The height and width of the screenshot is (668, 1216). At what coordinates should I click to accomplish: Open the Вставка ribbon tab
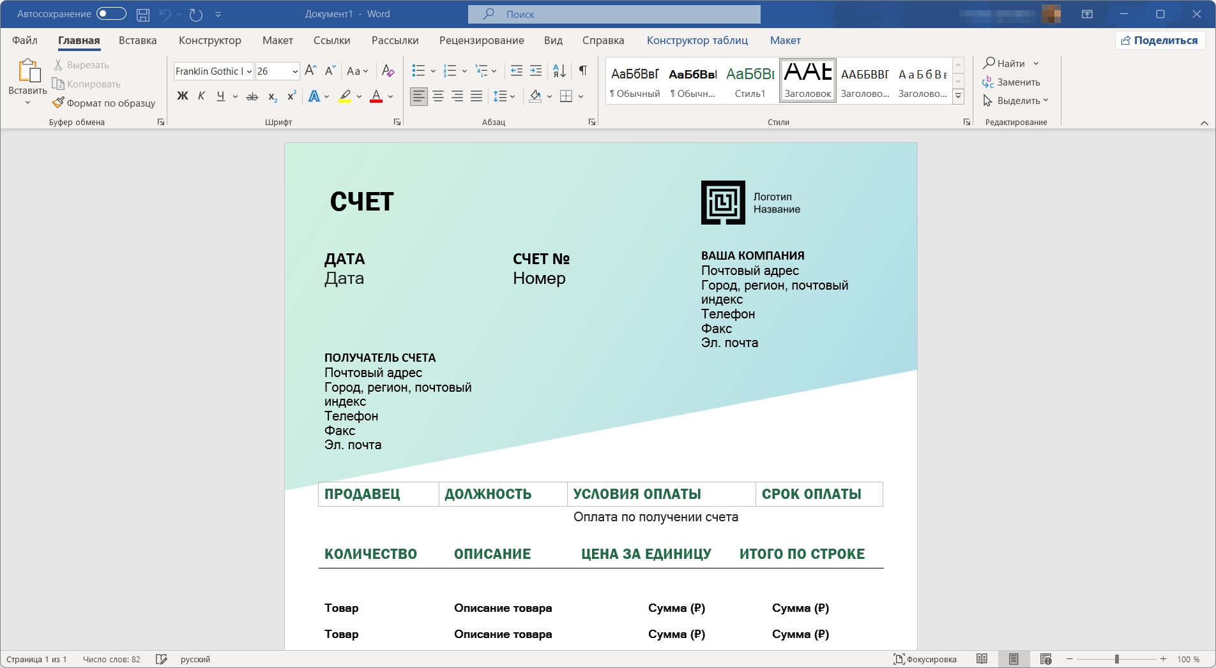click(x=137, y=40)
